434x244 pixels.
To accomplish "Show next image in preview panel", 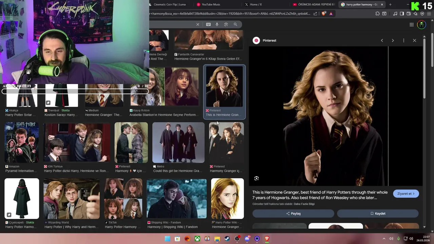I will point(393,40).
